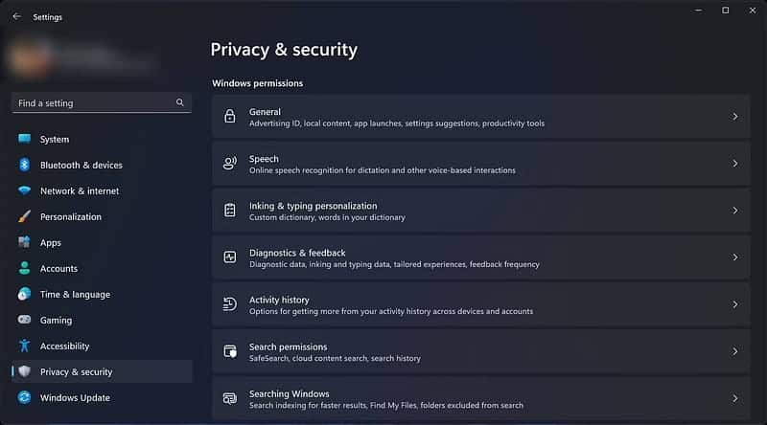The width and height of the screenshot is (767, 425).
Task: Open Windows Update page
Action: pos(102,397)
